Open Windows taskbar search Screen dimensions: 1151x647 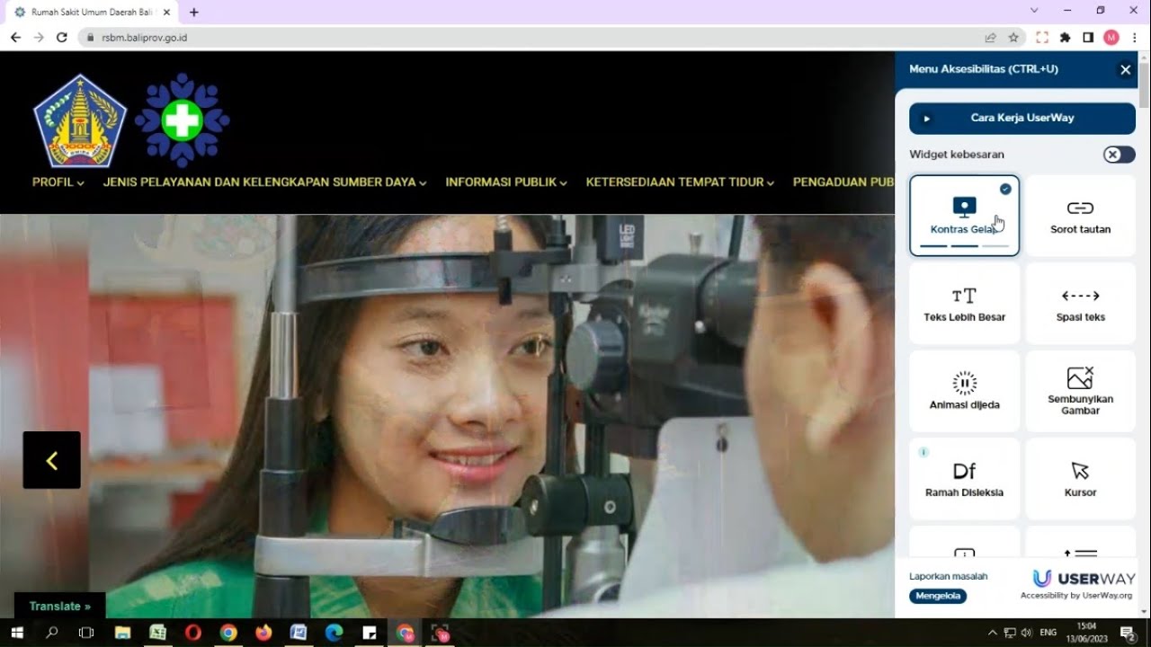(x=51, y=633)
